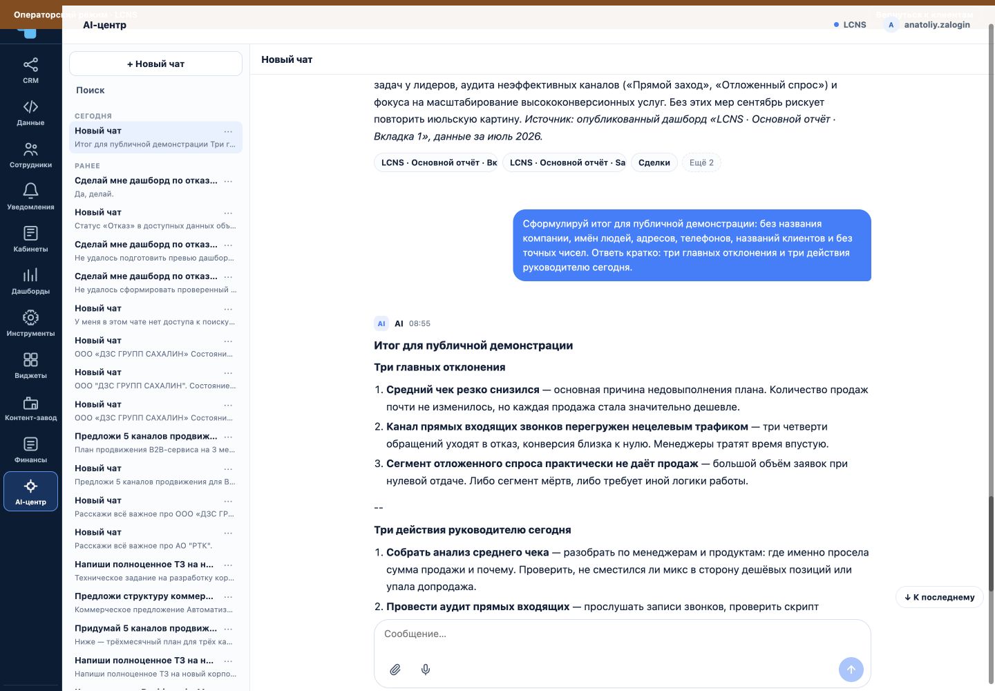Click the microphone voice input icon
The height and width of the screenshot is (691, 995).
click(x=426, y=669)
